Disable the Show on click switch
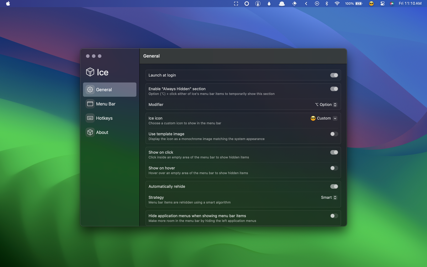This screenshot has height=267, width=427. [x=334, y=152]
